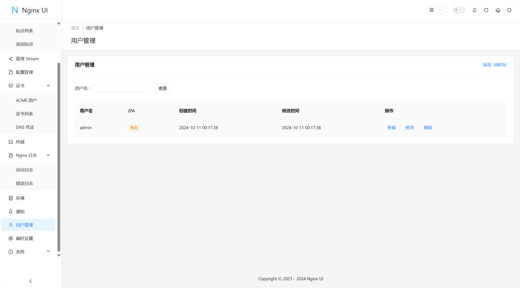
Task: Click the 系统 info icon
Action: pyautogui.click(x=11, y=252)
